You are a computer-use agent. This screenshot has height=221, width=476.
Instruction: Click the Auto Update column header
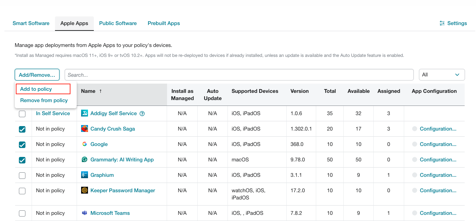213,95
